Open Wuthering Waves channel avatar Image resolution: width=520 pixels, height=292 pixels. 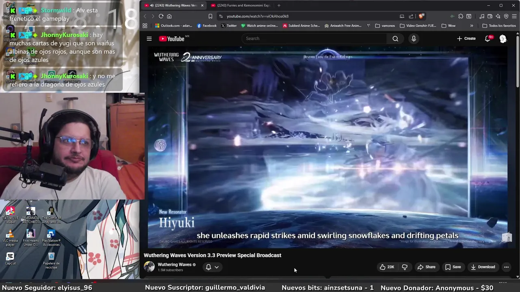point(149,267)
